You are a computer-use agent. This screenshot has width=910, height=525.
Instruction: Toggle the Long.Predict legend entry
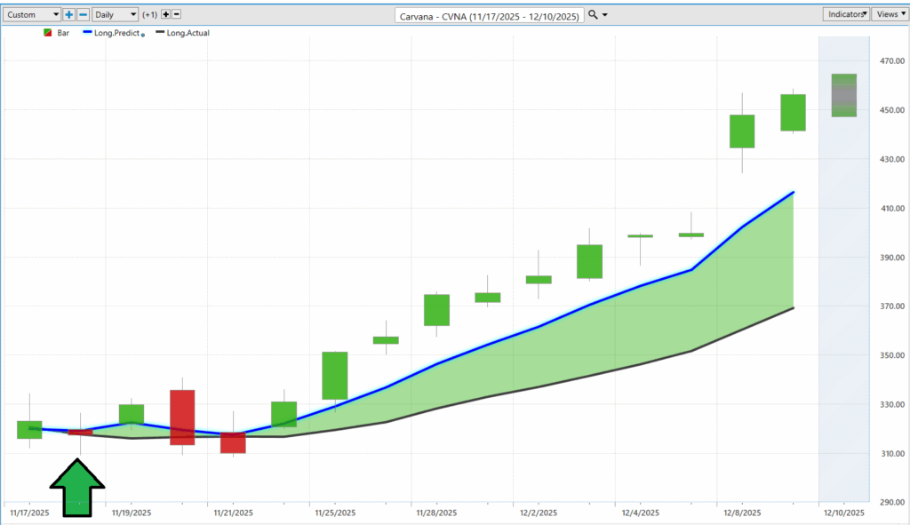pos(116,33)
